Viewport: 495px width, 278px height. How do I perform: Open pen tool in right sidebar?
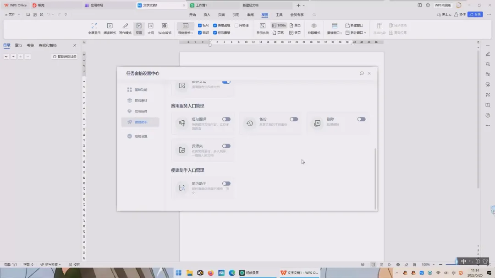tap(488, 54)
